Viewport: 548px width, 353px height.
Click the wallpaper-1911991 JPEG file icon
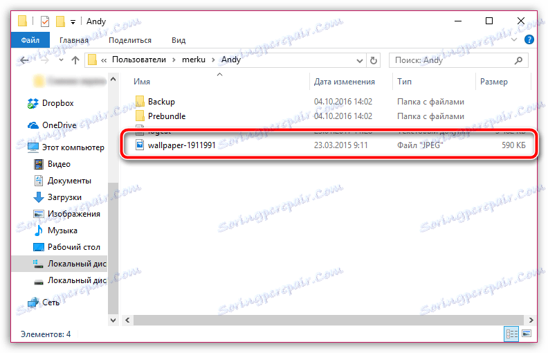click(140, 145)
